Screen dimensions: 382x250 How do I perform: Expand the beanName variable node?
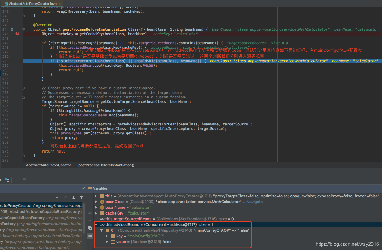click(x=96, y=207)
